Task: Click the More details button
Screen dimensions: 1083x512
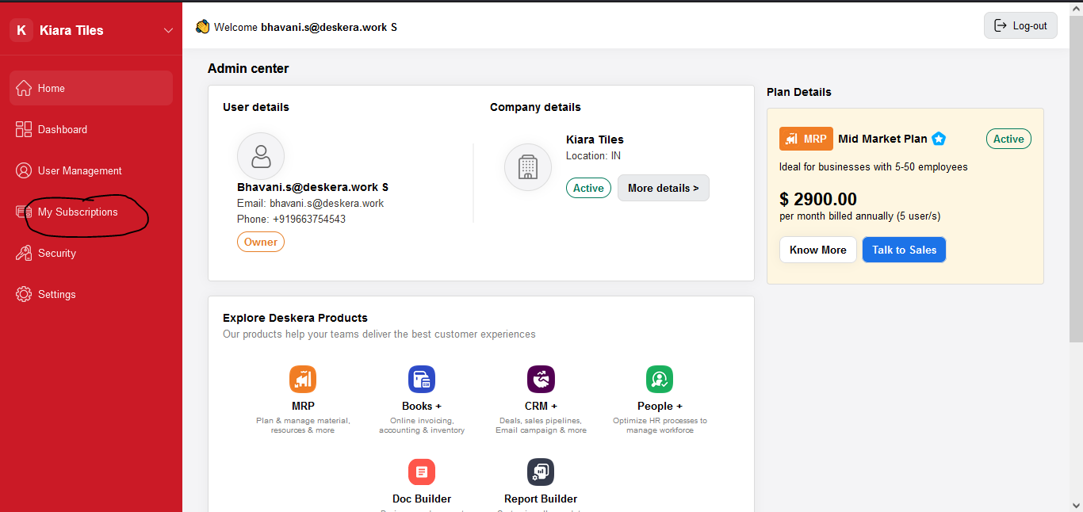Action: (664, 188)
